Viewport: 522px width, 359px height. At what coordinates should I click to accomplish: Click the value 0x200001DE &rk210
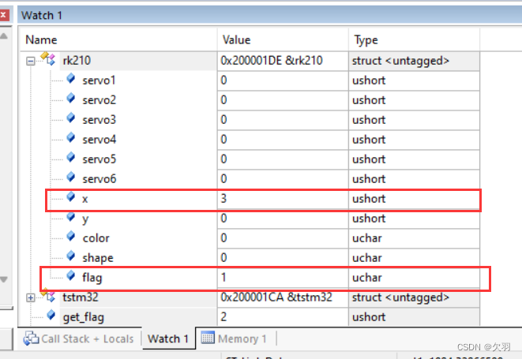click(272, 61)
